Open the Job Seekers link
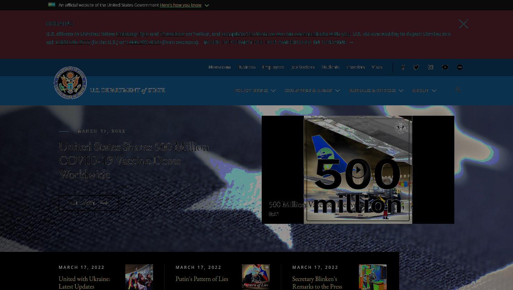 click(303, 67)
